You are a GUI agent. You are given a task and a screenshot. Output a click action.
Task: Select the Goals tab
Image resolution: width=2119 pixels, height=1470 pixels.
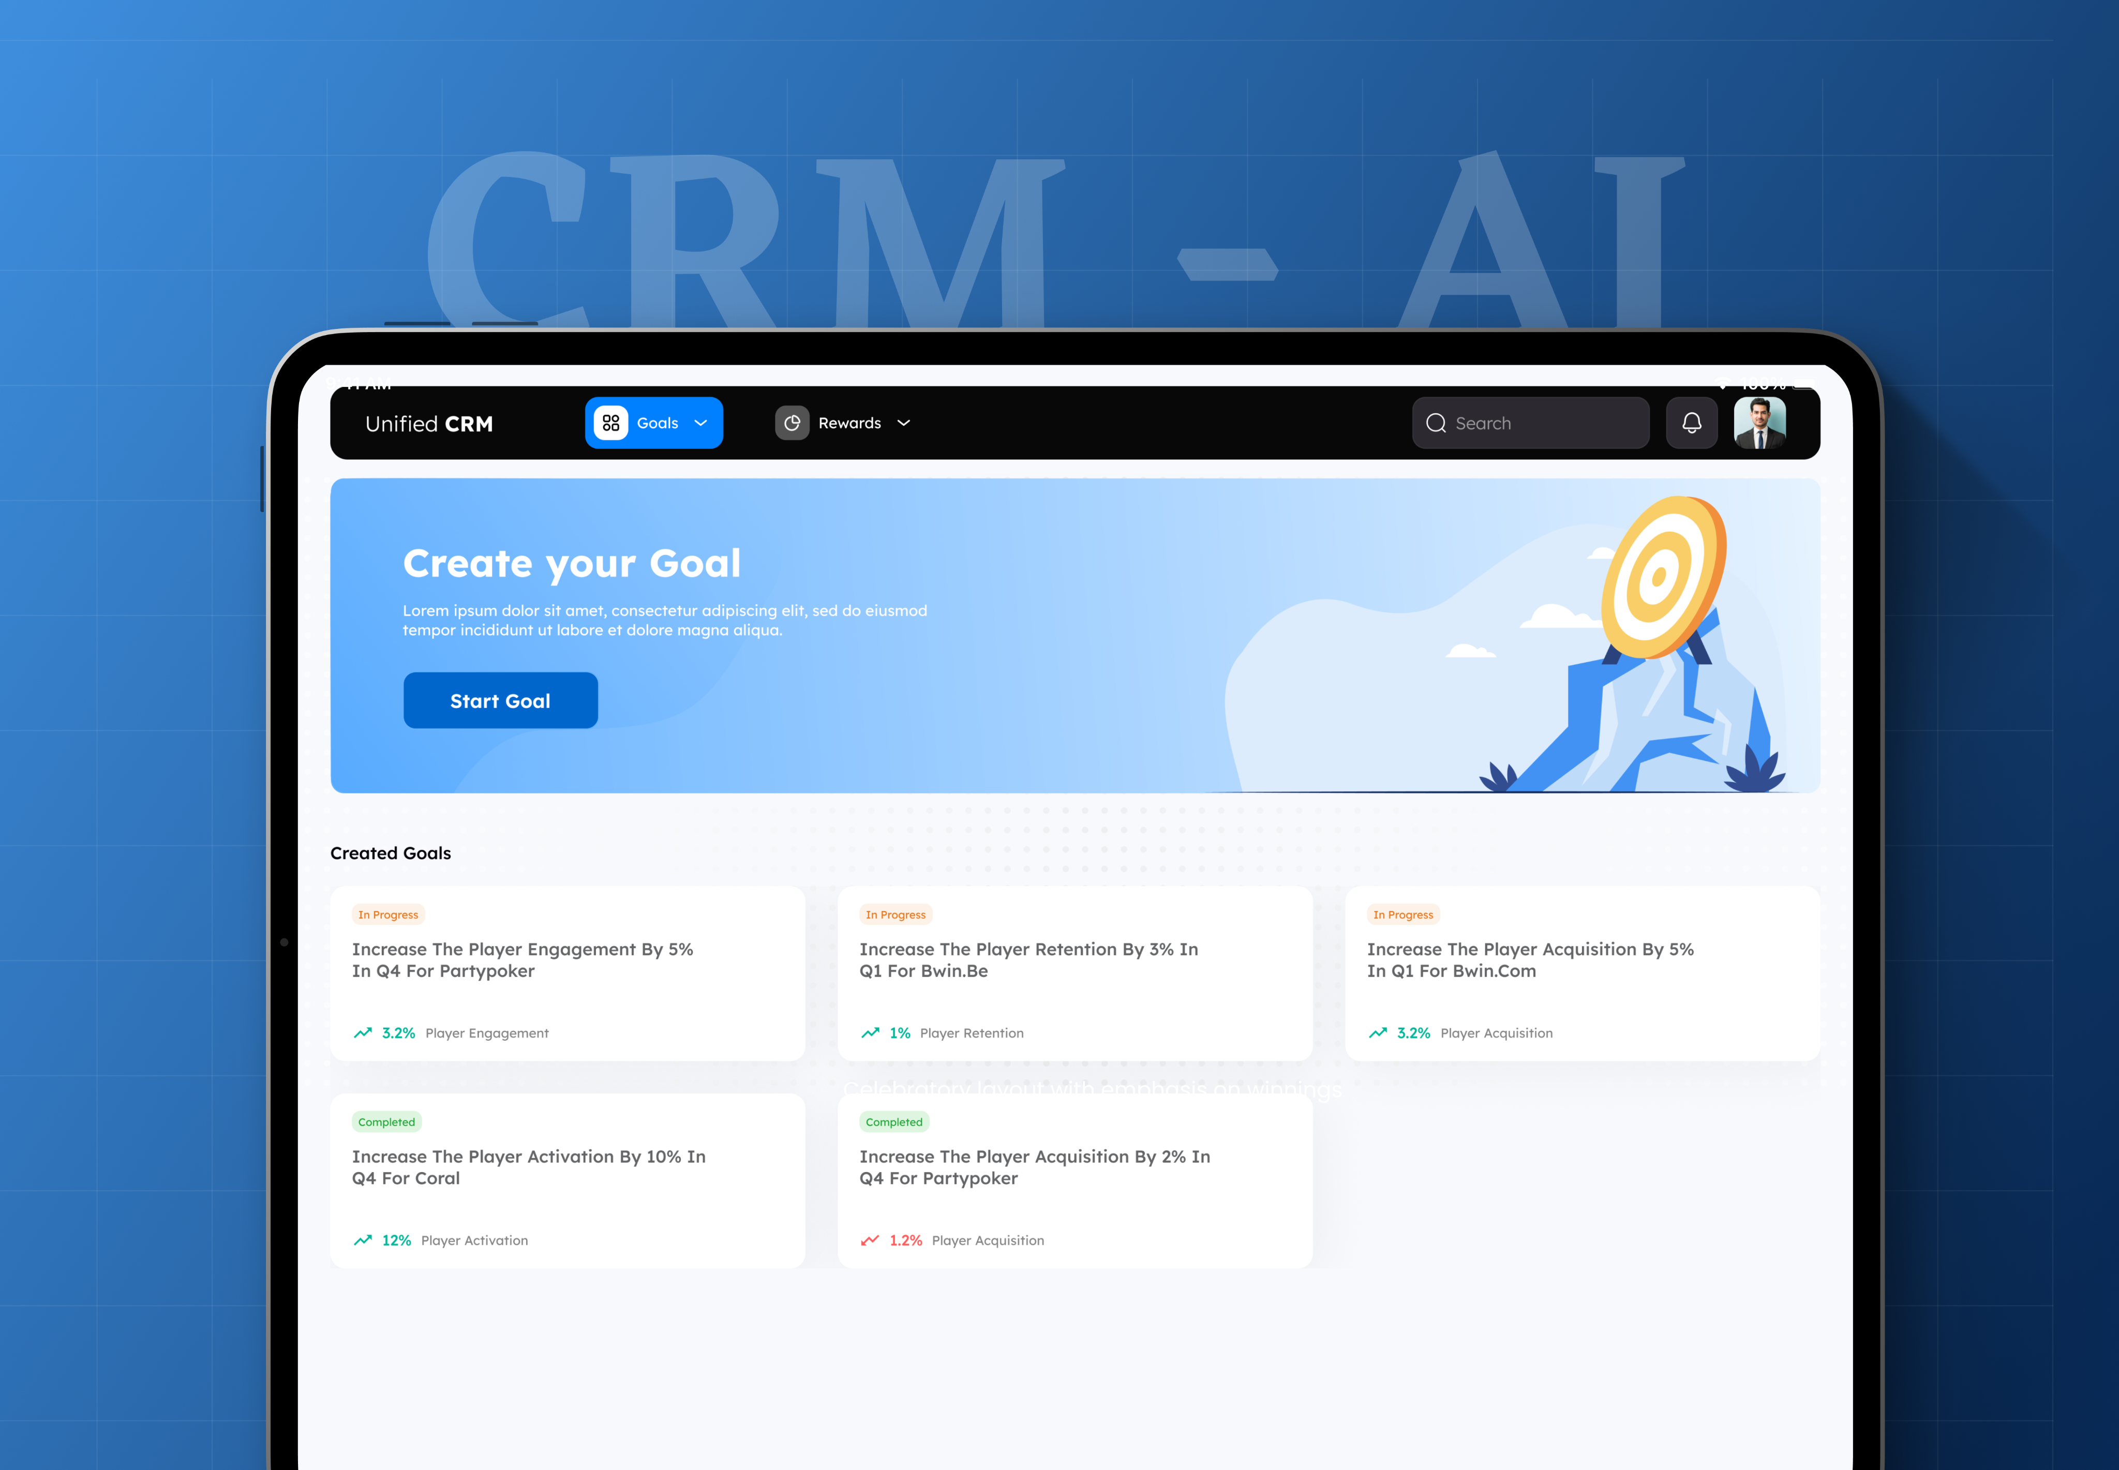click(657, 423)
